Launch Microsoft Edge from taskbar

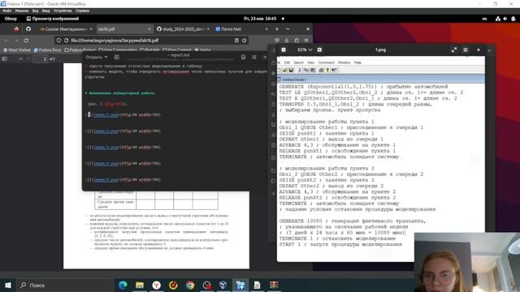(123, 285)
